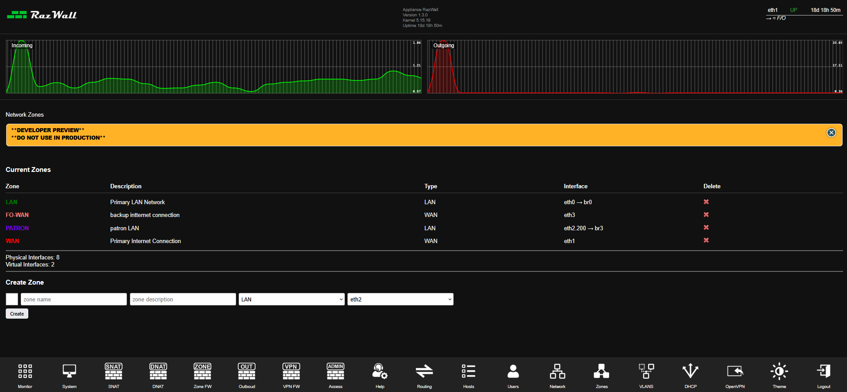The width and height of the screenshot is (847, 392).
Task: Go to Zone FW settings
Action: 202,372
